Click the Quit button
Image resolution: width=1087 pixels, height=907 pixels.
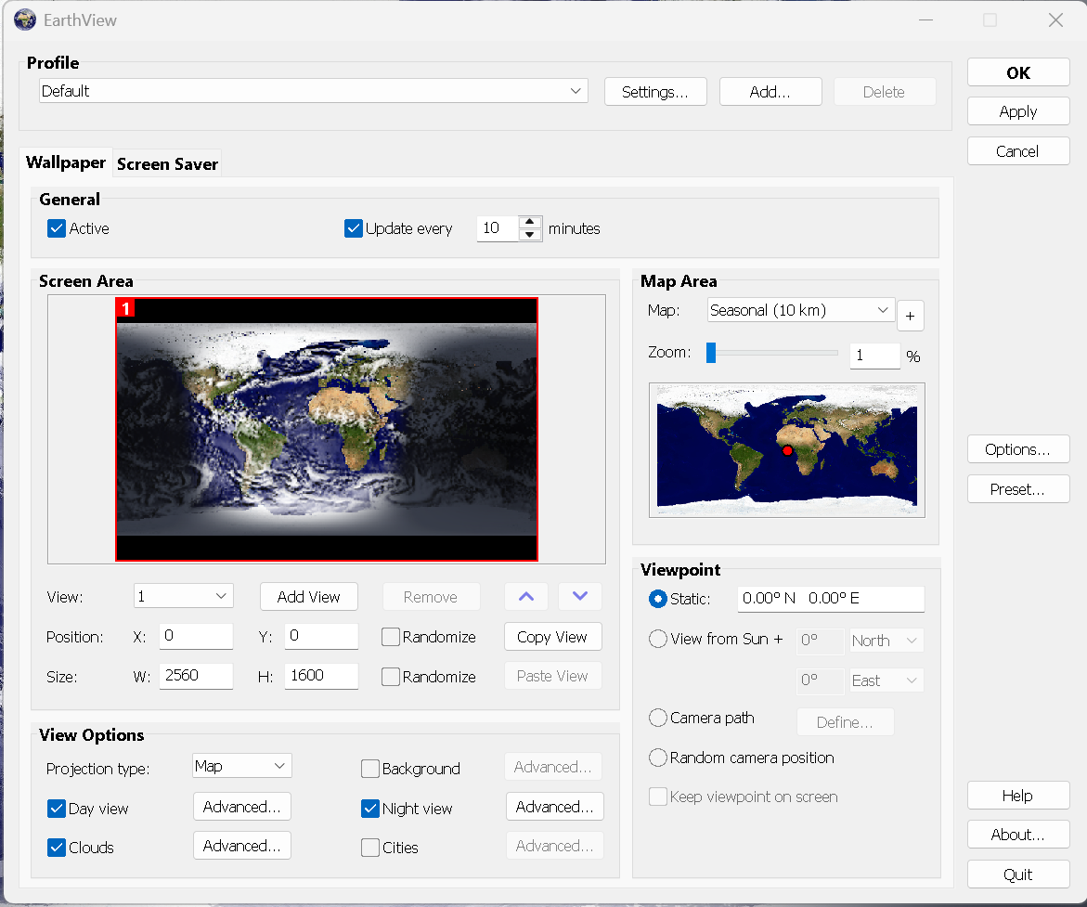click(1017, 875)
